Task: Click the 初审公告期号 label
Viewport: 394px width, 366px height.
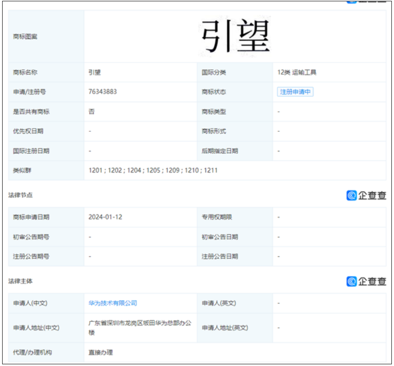Action: pyautogui.click(x=31, y=237)
